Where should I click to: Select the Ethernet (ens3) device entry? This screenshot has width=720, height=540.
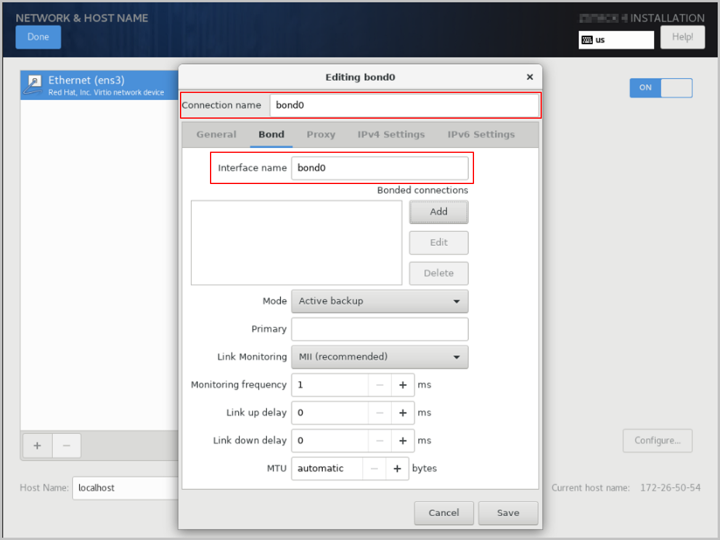pos(99,85)
